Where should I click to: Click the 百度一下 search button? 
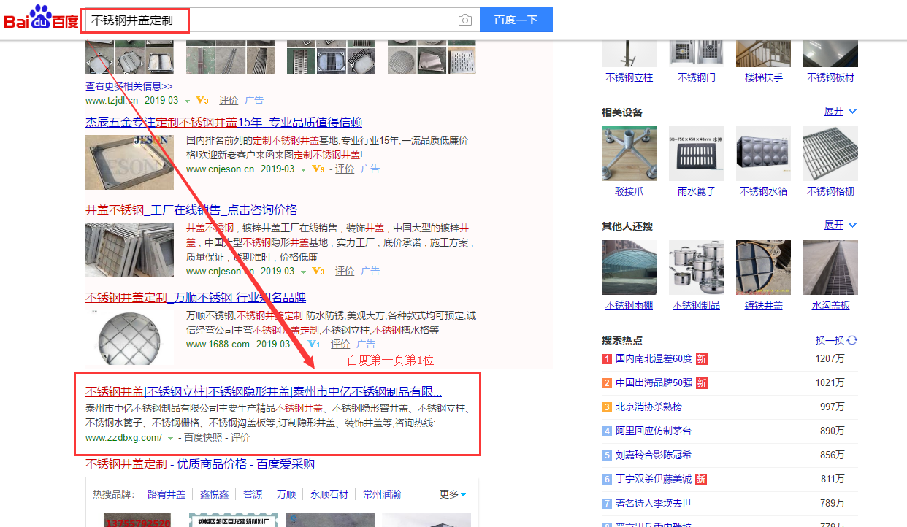[x=516, y=20]
